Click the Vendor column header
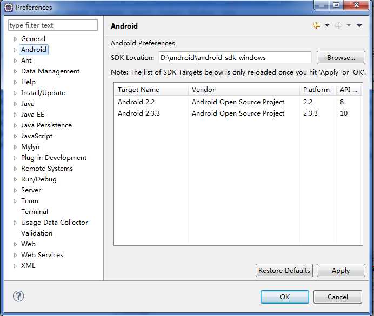Screen dimensions: 374x316 (x=244, y=90)
